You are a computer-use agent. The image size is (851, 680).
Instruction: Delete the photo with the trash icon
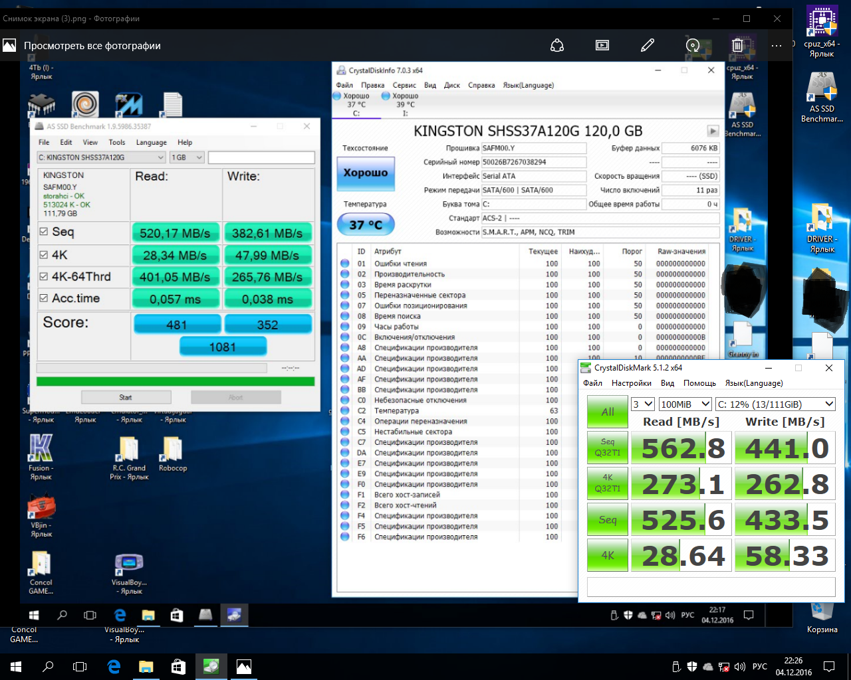[737, 45]
